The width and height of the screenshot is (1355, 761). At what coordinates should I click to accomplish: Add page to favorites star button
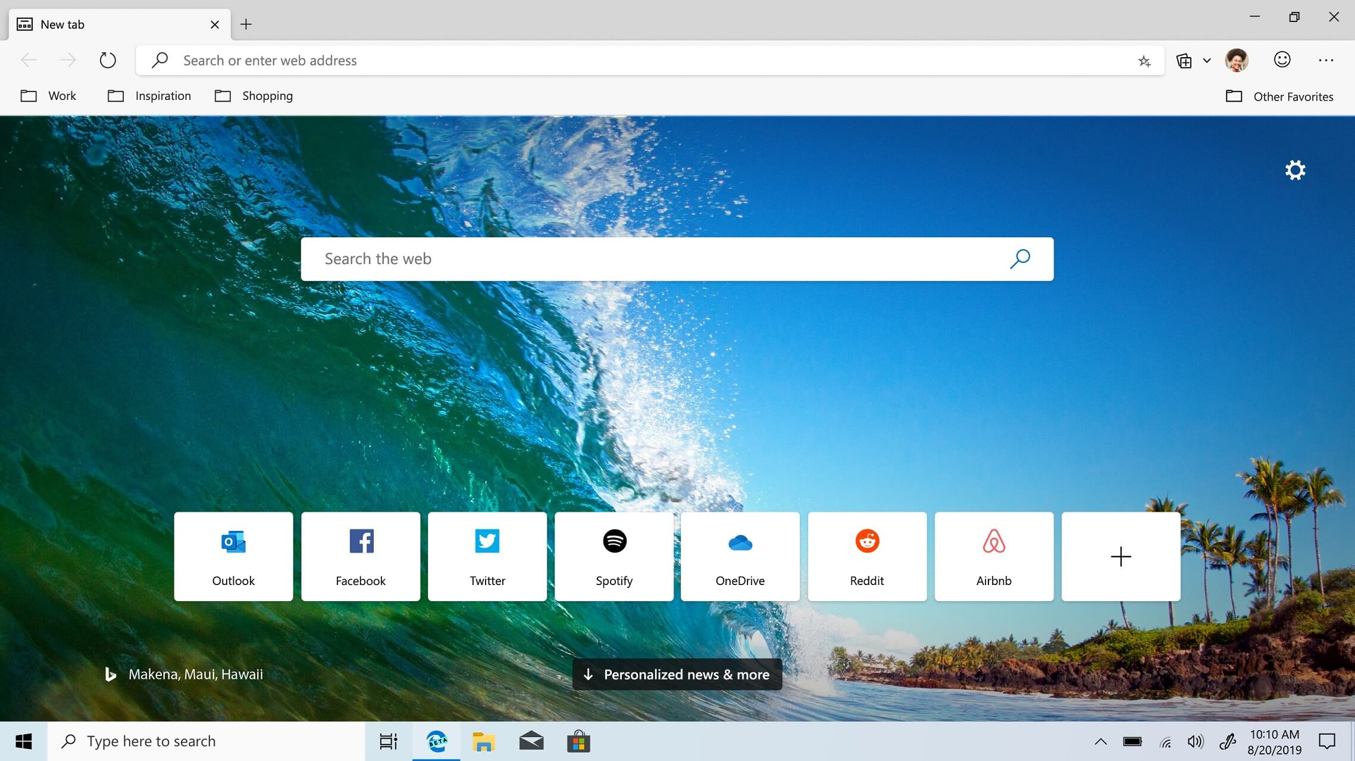1144,61
